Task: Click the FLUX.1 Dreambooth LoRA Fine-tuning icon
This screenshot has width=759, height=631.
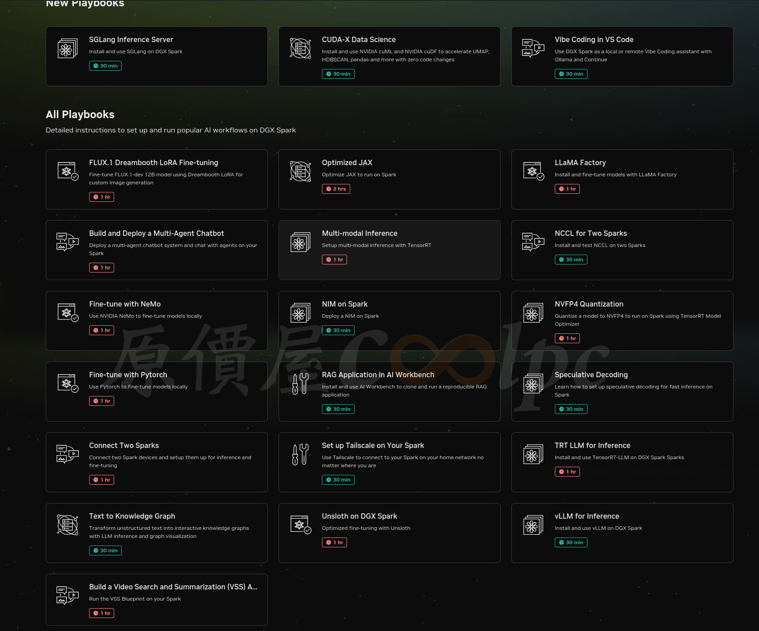Action: (68, 171)
